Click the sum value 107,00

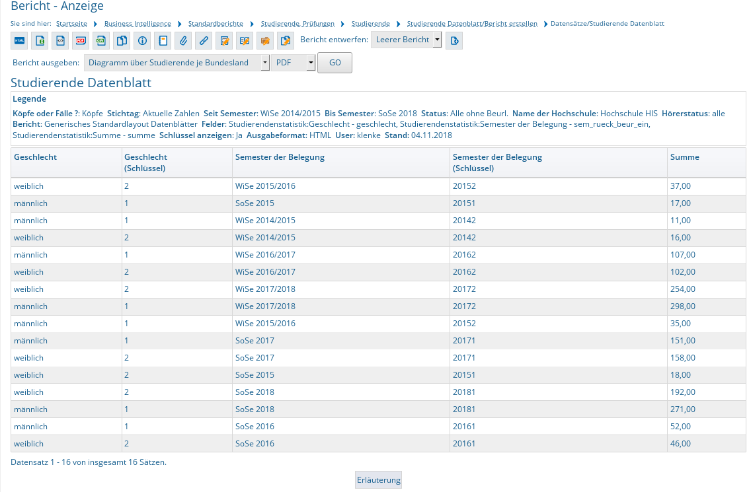click(682, 255)
